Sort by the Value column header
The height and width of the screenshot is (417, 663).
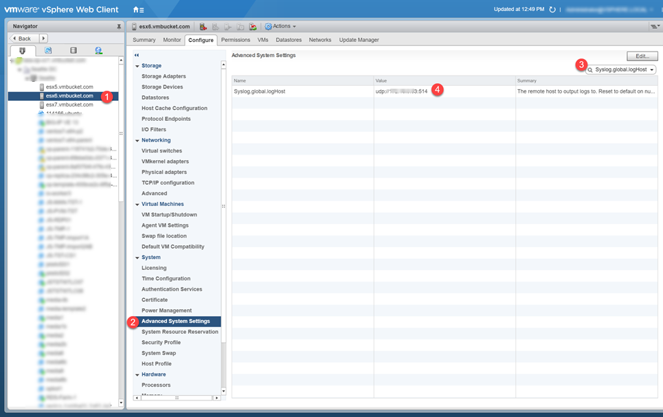click(x=445, y=81)
